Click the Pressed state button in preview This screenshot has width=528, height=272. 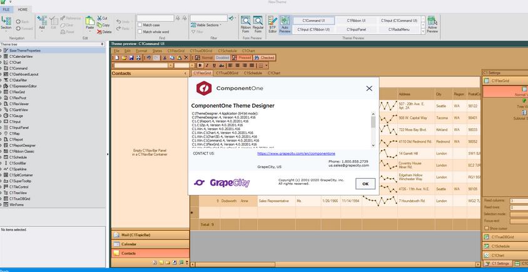click(241, 58)
